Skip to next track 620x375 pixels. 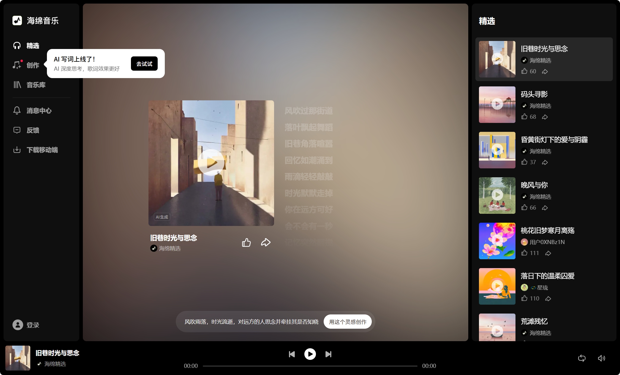coord(328,354)
